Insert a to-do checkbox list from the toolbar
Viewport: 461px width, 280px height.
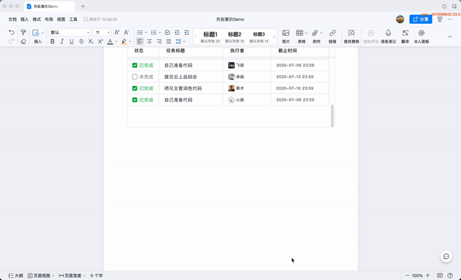tap(167, 32)
